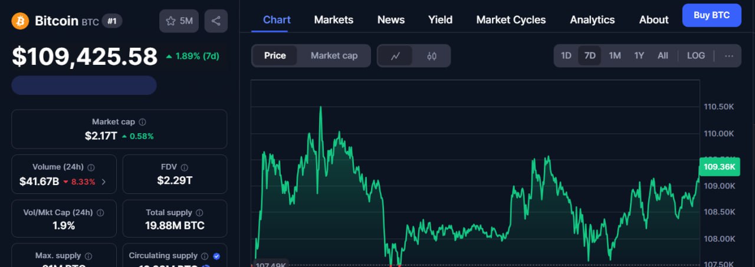Image resolution: width=755 pixels, height=267 pixels.
Task: Select the 1M time range
Action: click(x=615, y=56)
